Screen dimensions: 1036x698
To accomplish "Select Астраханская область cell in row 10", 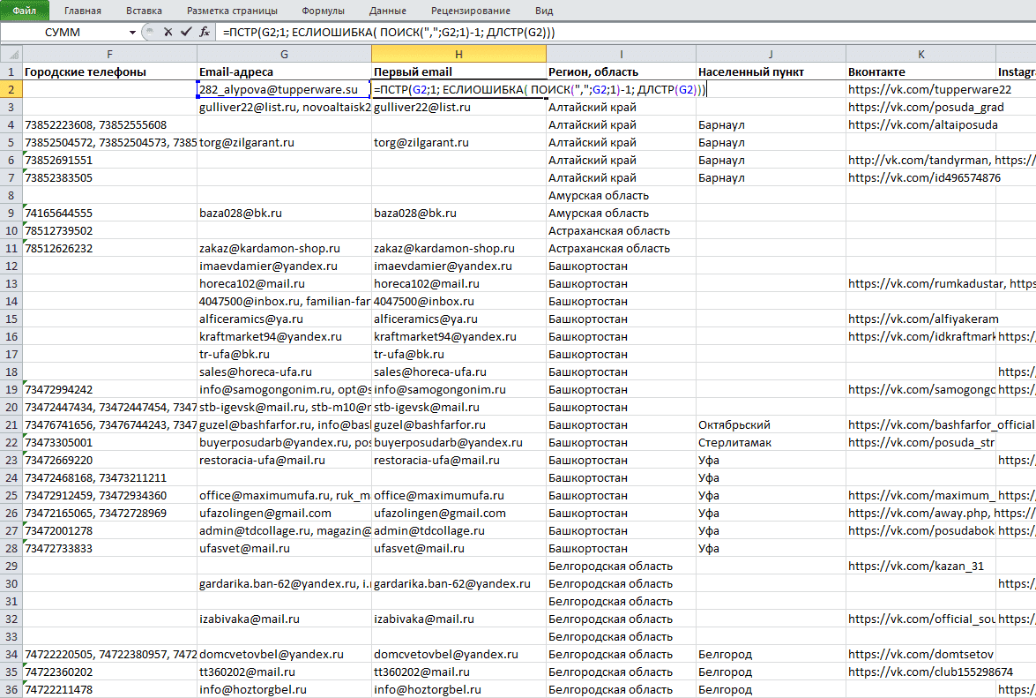I will (621, 230).
